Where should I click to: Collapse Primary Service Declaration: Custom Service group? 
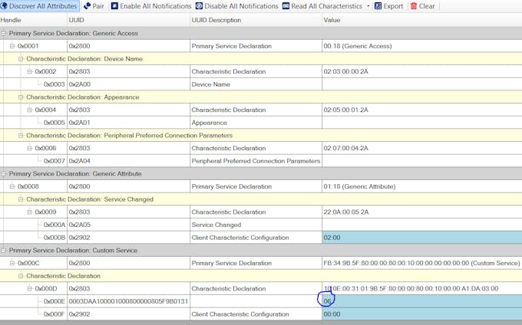point(4,250)
